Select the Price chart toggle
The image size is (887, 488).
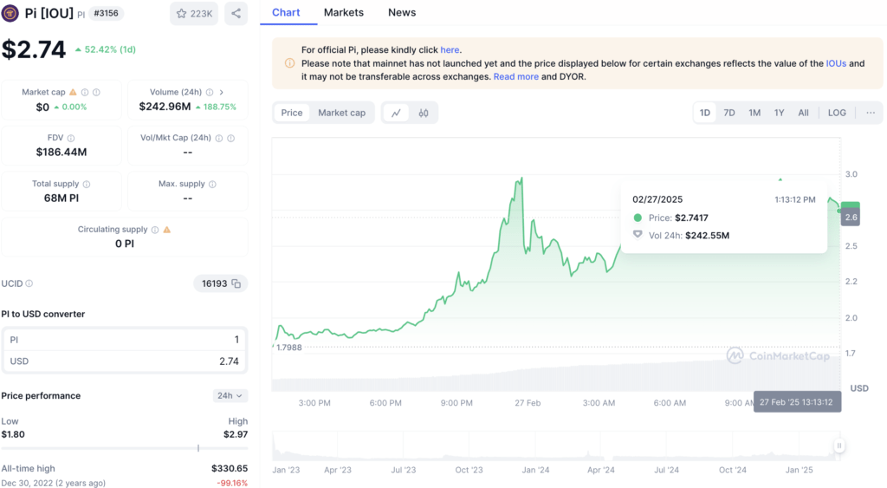pyautogui.click(x=292, y=113)
